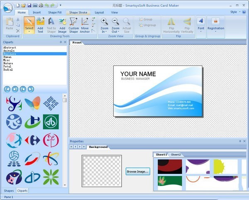
Task: Switch to the Insert ribbon tab
Action: tap(37, 12)
